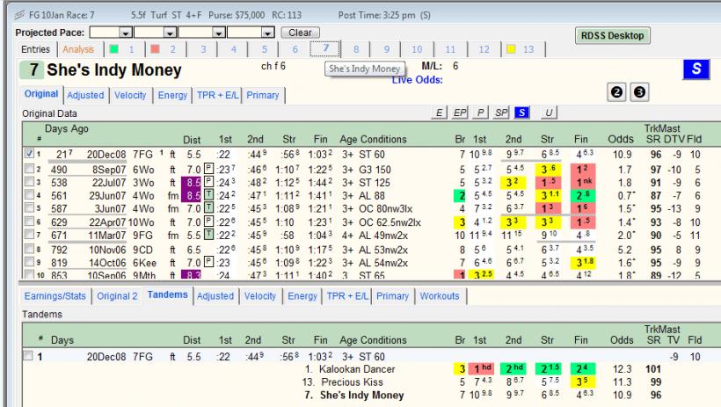Select the P running style filter
The width and height of the screenshot is (721, 407).
tap(480, 113)
